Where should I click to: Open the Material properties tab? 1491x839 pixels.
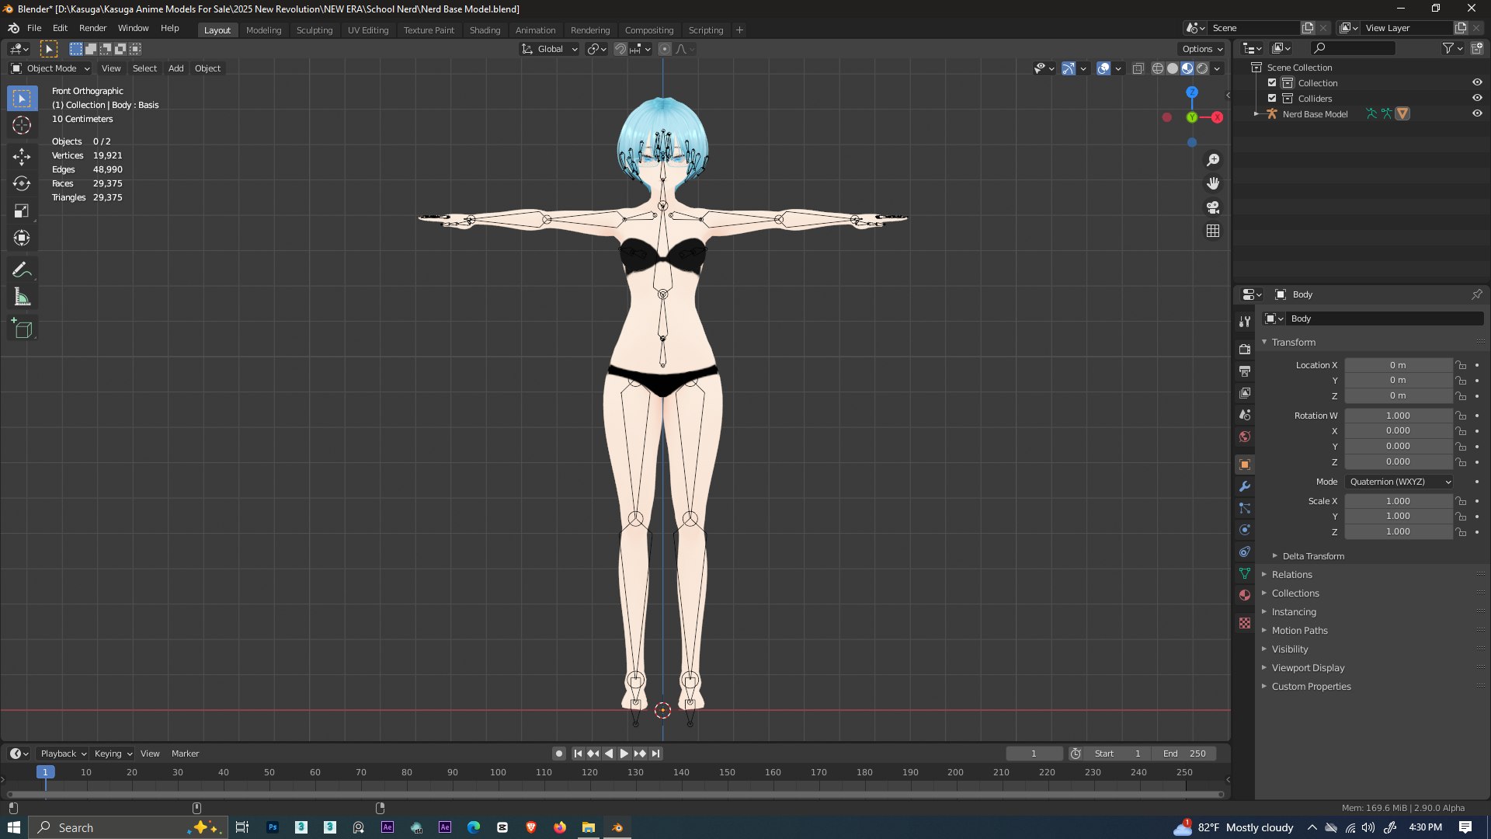pos(1245,595)
